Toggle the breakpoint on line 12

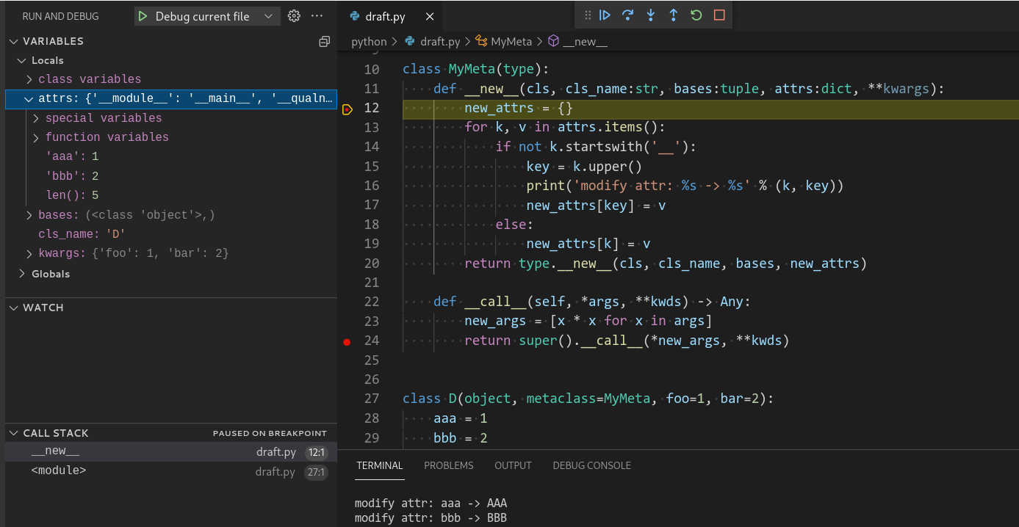tap(348, 109)
